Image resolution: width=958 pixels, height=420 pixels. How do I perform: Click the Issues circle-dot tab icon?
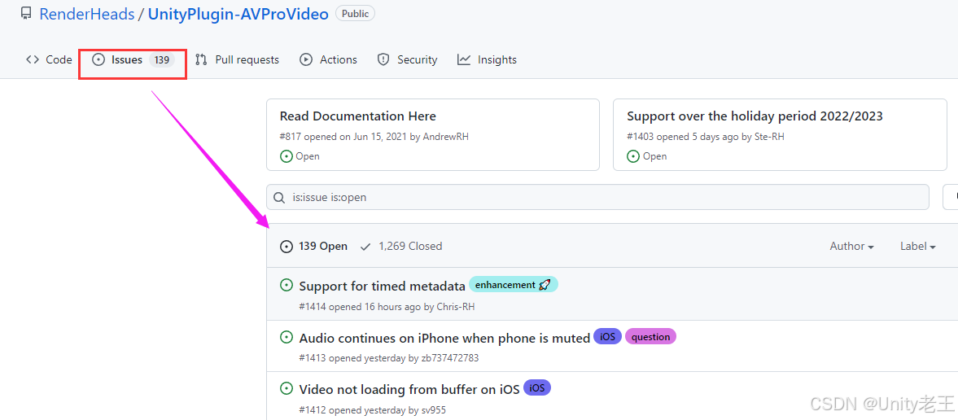click(x=98, y=60)
